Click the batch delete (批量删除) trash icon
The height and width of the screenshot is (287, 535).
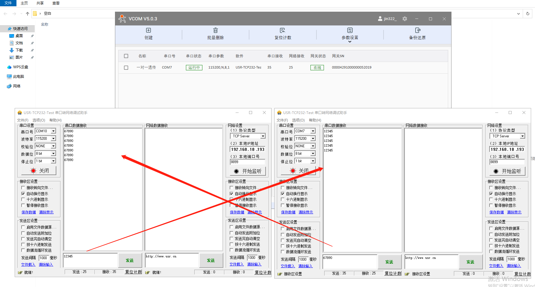click(215, 31)
